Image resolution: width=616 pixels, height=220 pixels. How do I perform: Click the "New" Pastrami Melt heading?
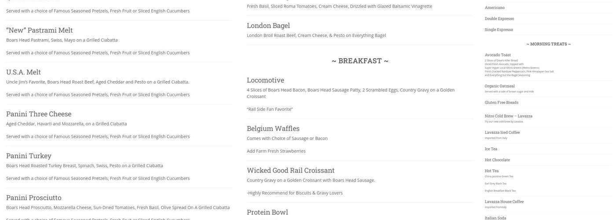coord(40,30)
